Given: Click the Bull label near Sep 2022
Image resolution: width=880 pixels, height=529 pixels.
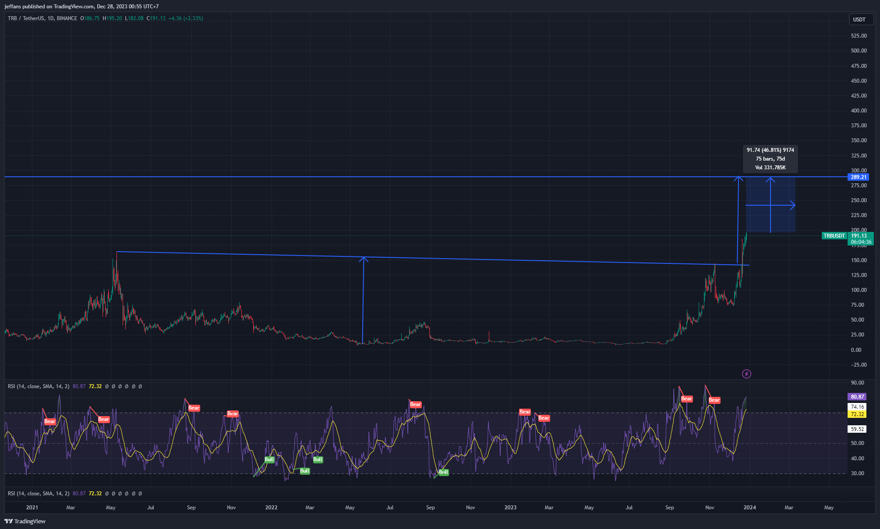Looking at the screenshot, I should [x=444, y=472].
